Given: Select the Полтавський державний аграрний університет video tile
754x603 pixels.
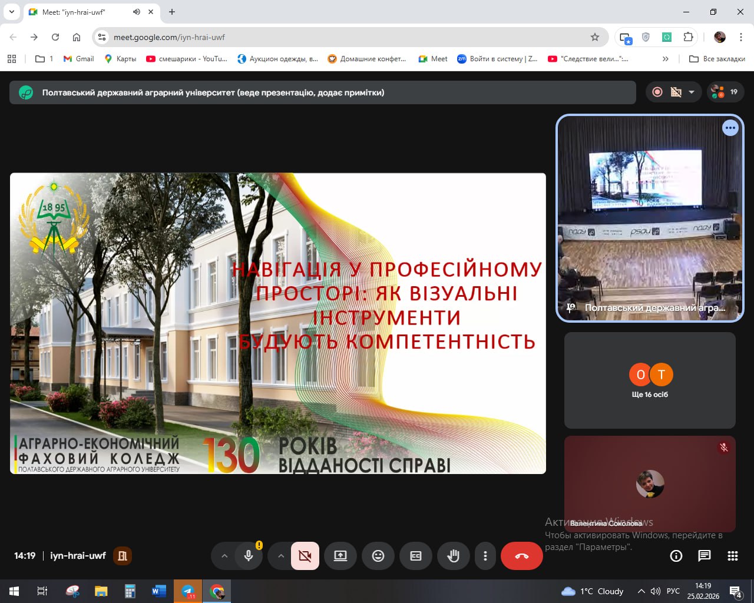Looking at the screenshot, I should tap(650, 218).
